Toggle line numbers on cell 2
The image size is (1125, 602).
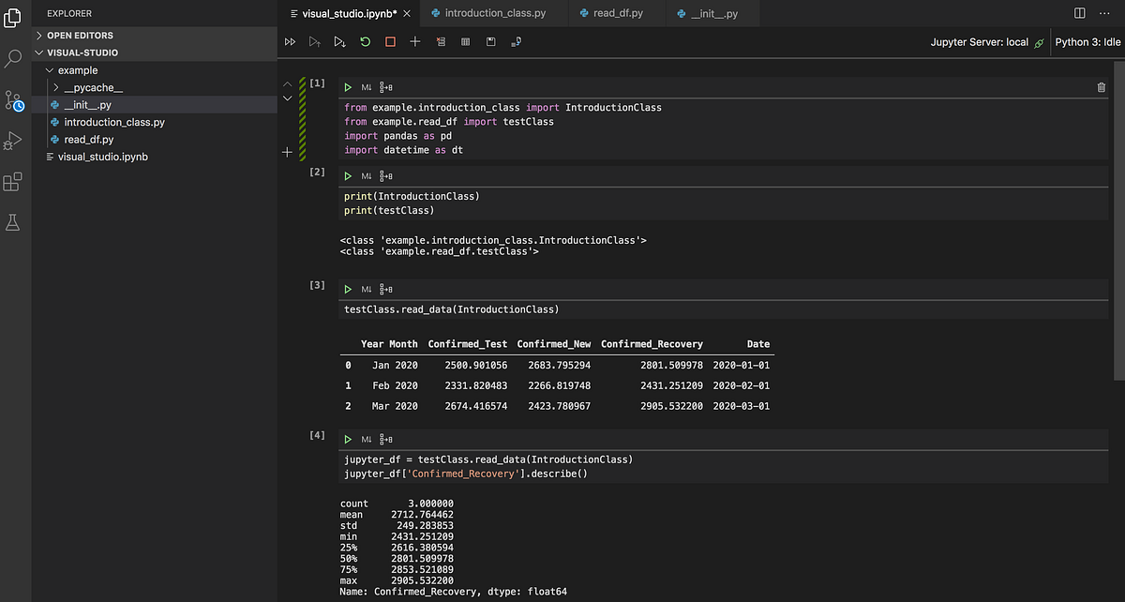[385, 176]
